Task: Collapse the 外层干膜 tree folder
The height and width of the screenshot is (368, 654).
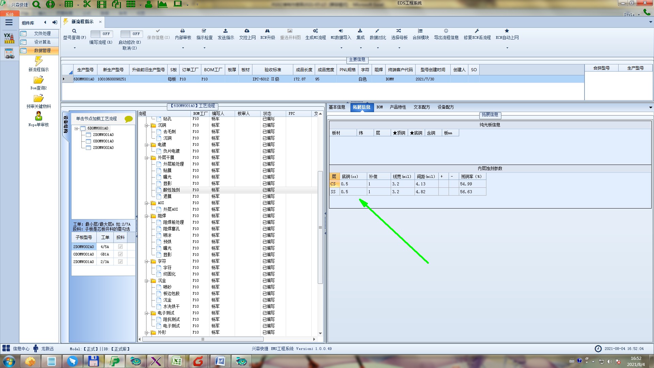Action: pos(147,158)
